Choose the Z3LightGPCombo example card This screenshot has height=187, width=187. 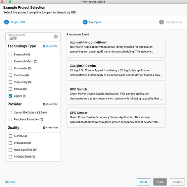pyautogui.click(x=116, y=71)
